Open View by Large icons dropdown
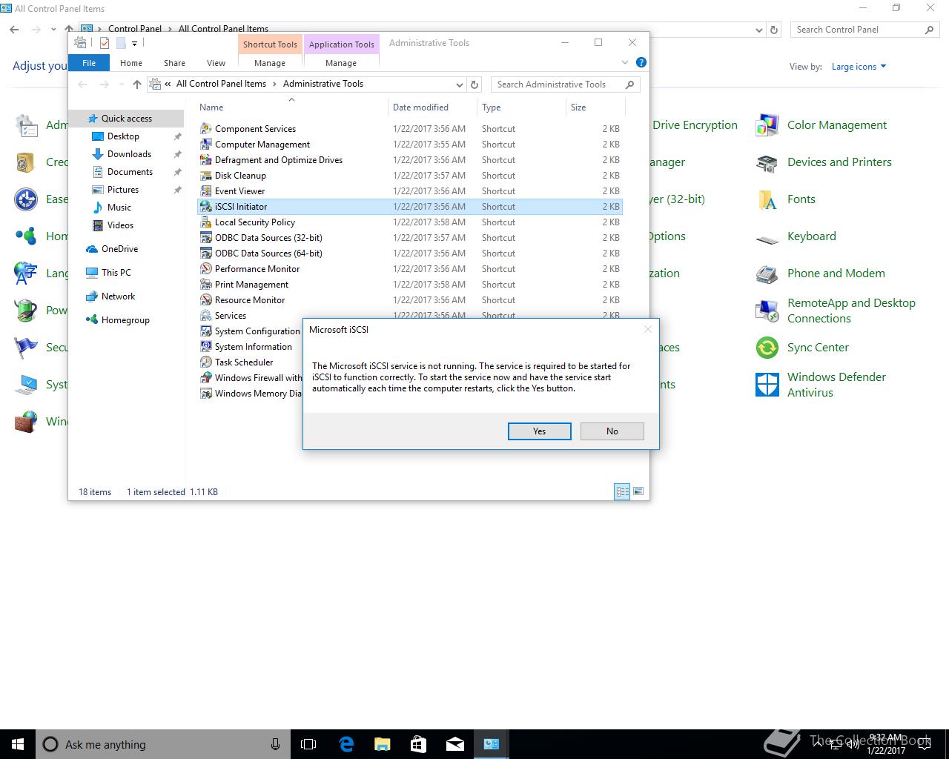Screen dimensions: 949x759 (x=859, y=67)
